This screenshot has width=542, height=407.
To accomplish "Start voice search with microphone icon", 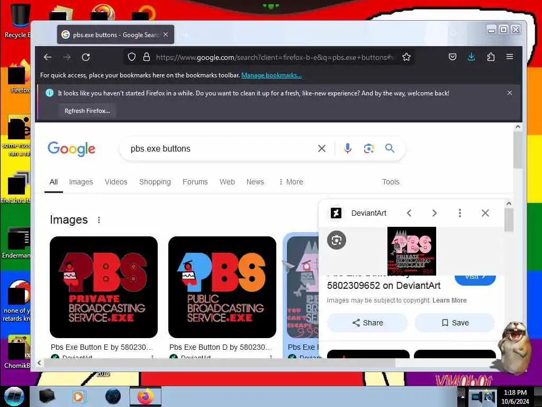I will tap(347, 148).
